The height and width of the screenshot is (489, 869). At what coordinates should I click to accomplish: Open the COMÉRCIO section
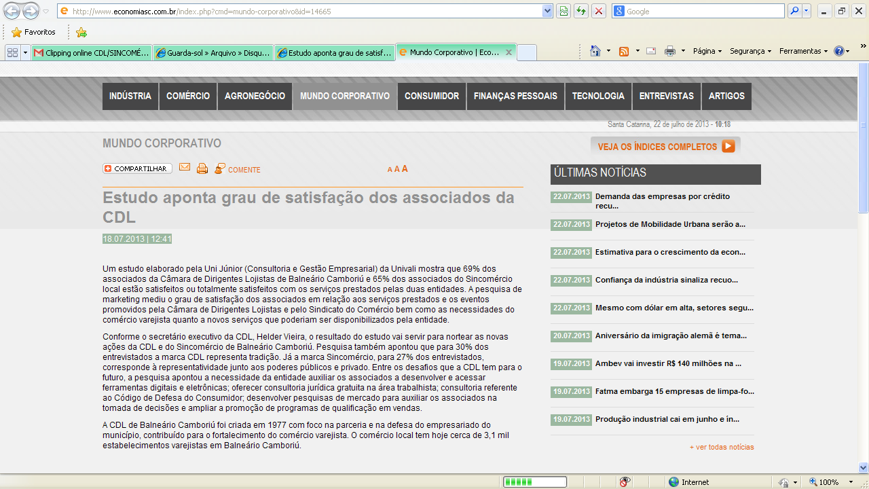coord(188,96)
